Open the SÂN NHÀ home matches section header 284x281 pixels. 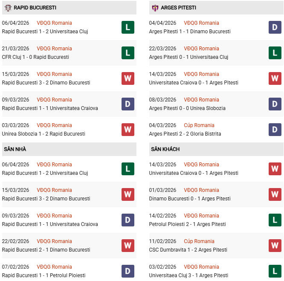tap(15, 149)
